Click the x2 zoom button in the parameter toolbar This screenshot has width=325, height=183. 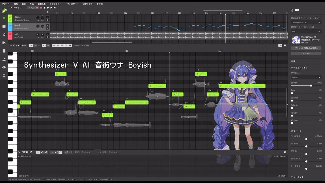(66, 152)
